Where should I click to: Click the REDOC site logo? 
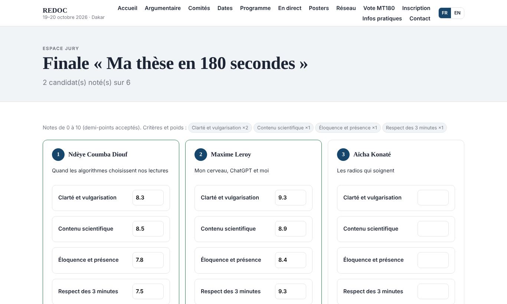coord(55,10)
